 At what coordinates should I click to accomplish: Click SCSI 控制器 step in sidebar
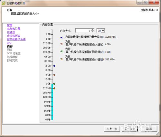14,53
